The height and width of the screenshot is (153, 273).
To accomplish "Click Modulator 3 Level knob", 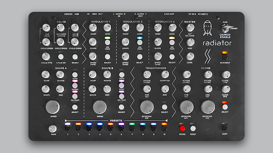I will [172, 28].
